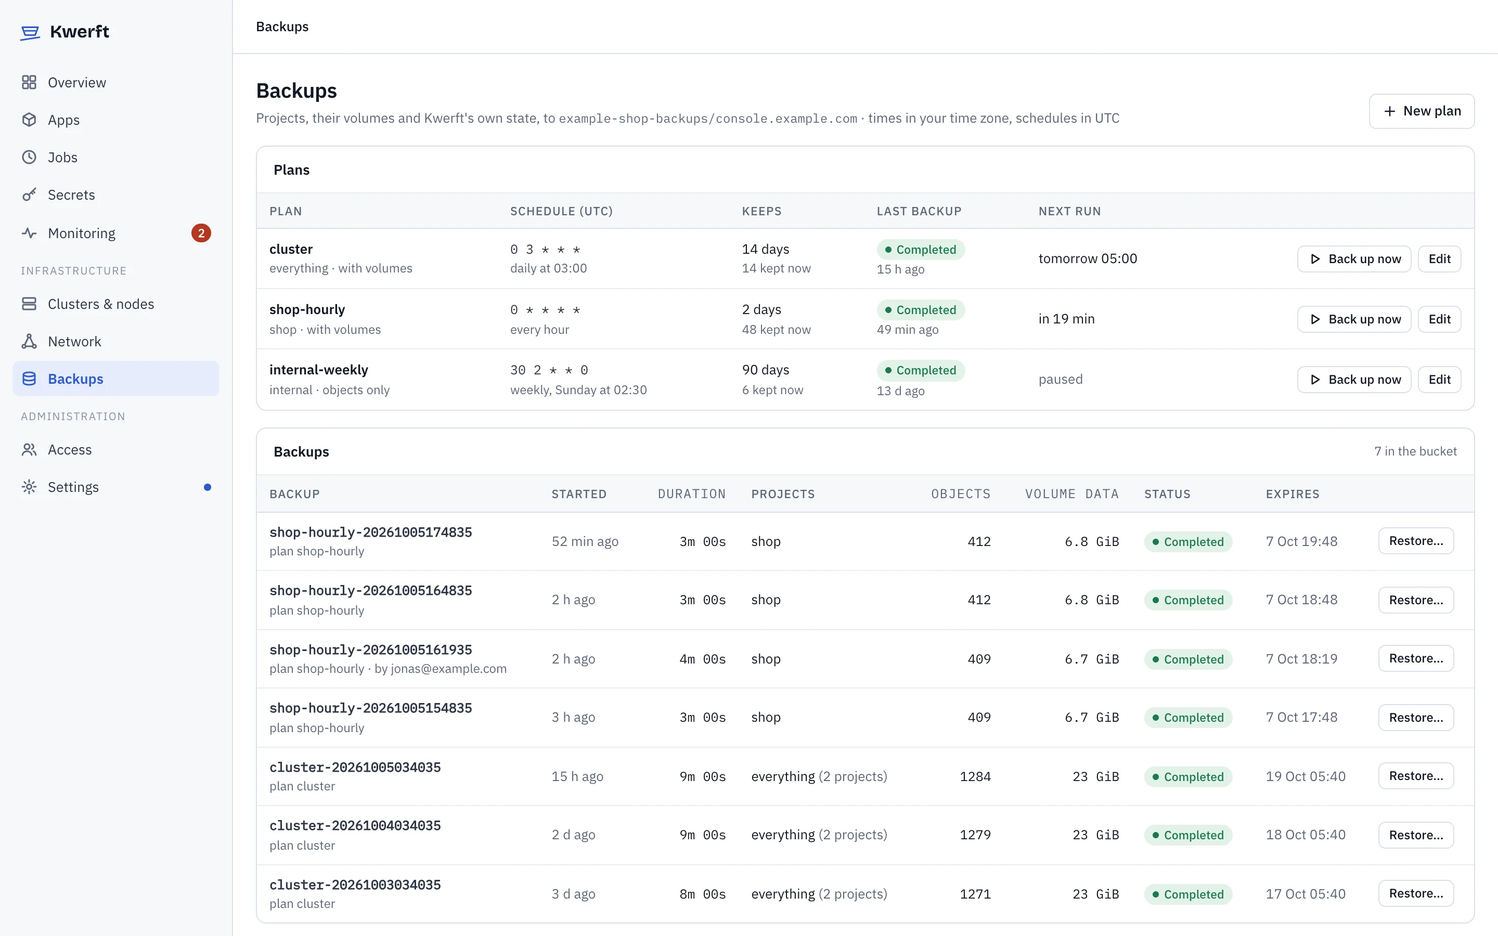1498x936 pixels.
Task: Click the '7 in the bucket' text
Action: click(x=1416, y=451)
